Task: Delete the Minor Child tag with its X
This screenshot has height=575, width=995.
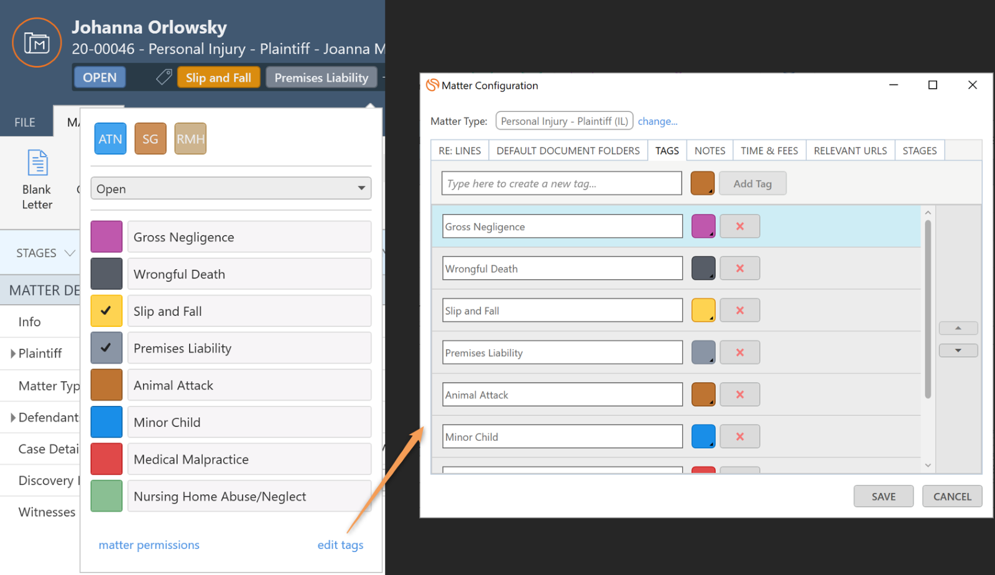Action: (740, 436)
